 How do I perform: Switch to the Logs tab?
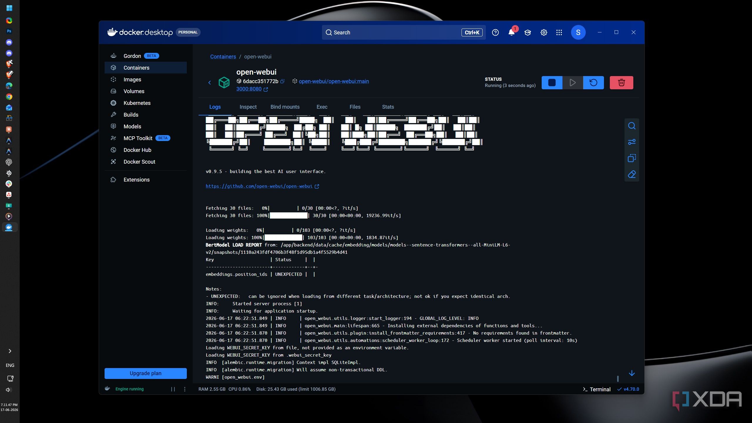215,107
